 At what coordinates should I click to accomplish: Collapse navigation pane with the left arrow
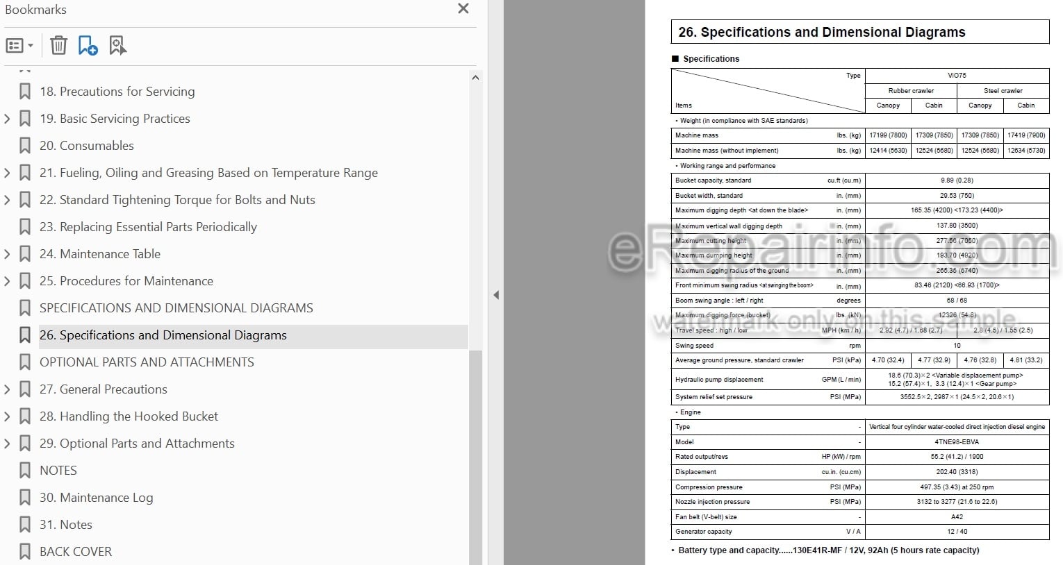[495, 295]
